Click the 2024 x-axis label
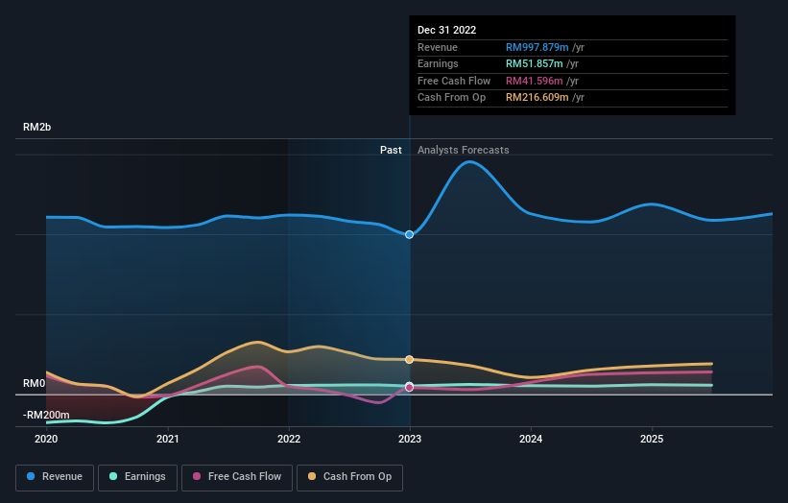The width and height of the screenshot is (788, 503). point(531,439)
